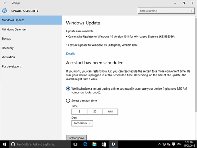Viewport: 197px width, 148px height.
Task: Click the ENG language indicator
Action: tap(179, 144)
